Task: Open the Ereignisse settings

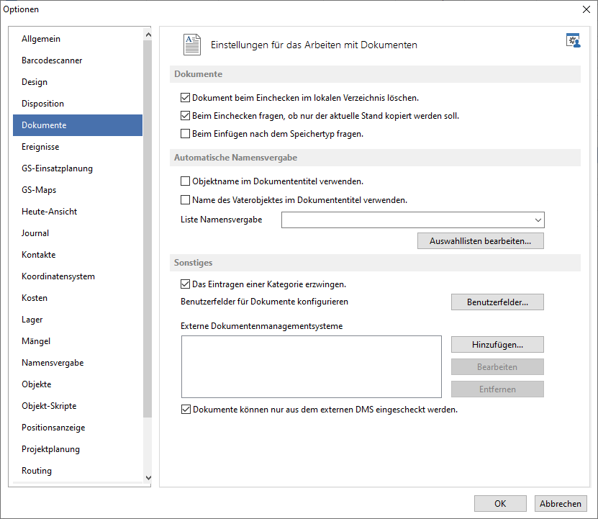Action: click(x=78, y=147)
